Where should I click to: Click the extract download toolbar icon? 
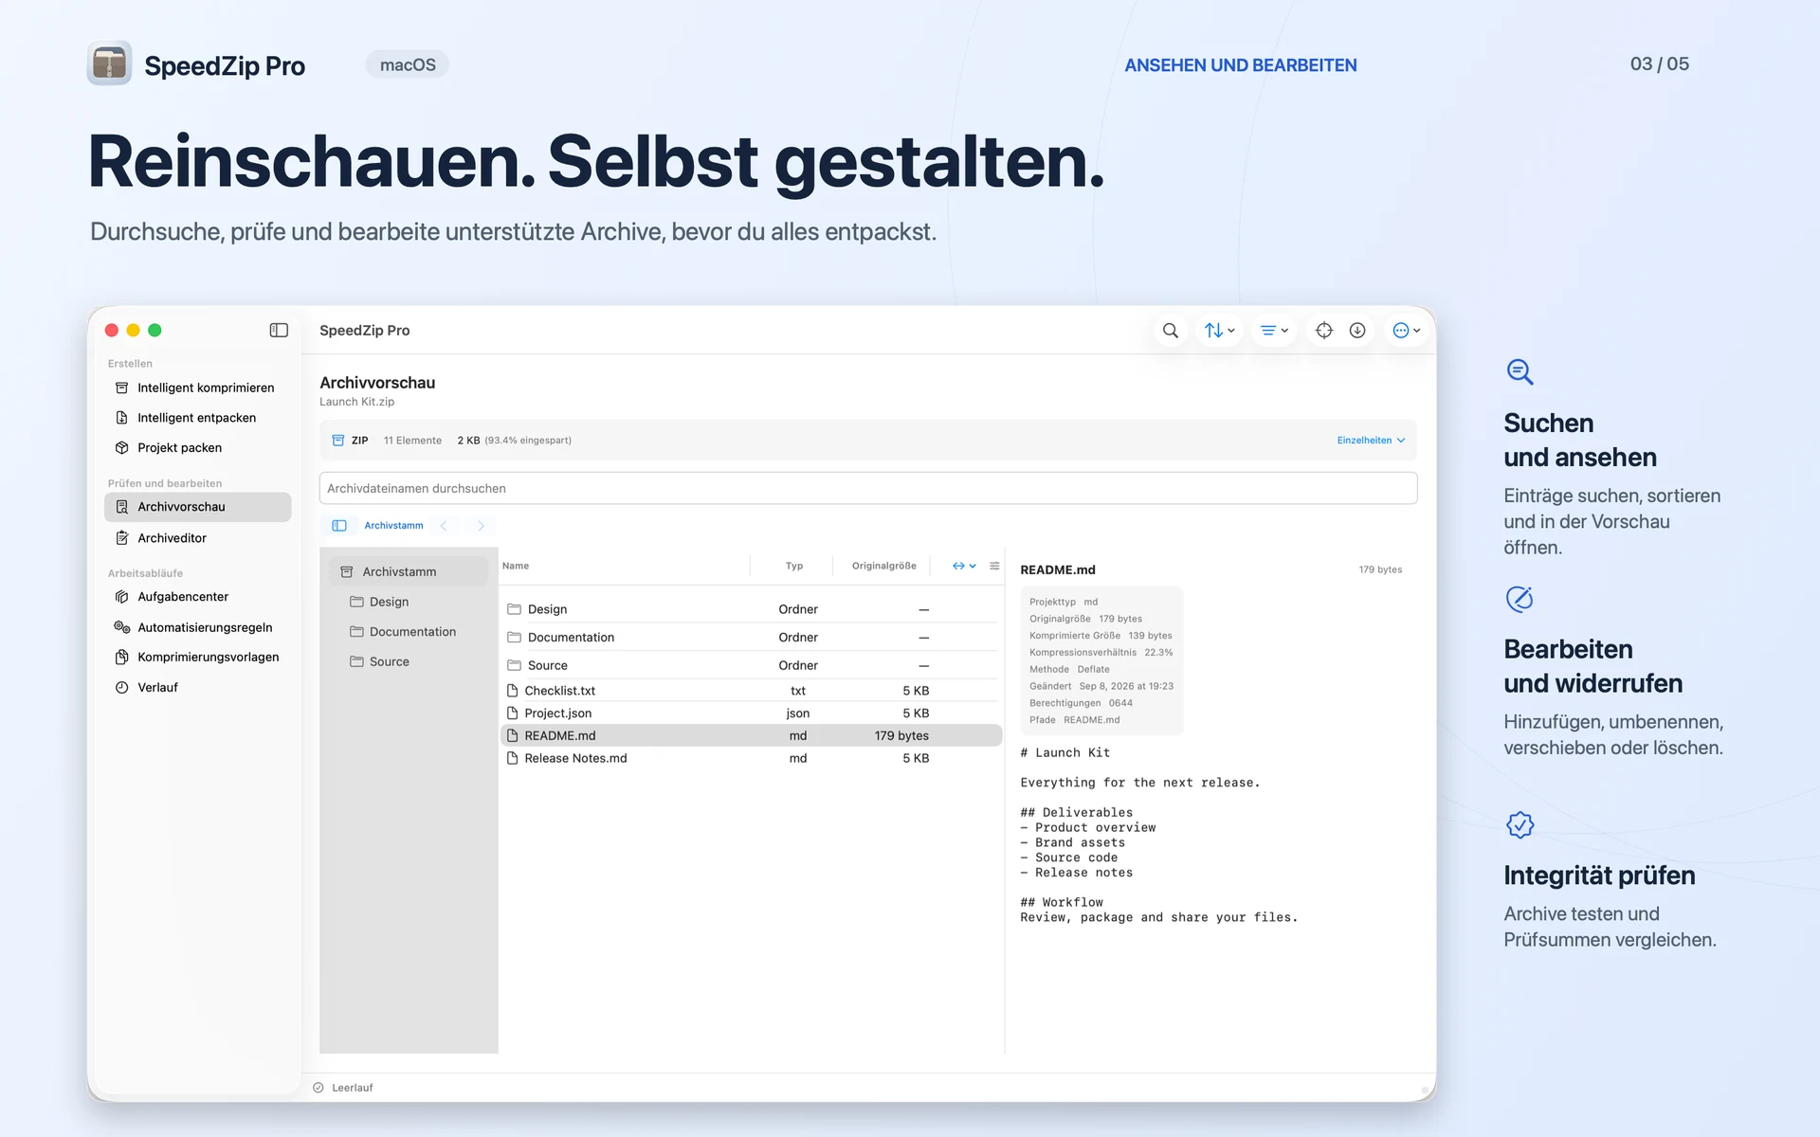point(1357,331)
